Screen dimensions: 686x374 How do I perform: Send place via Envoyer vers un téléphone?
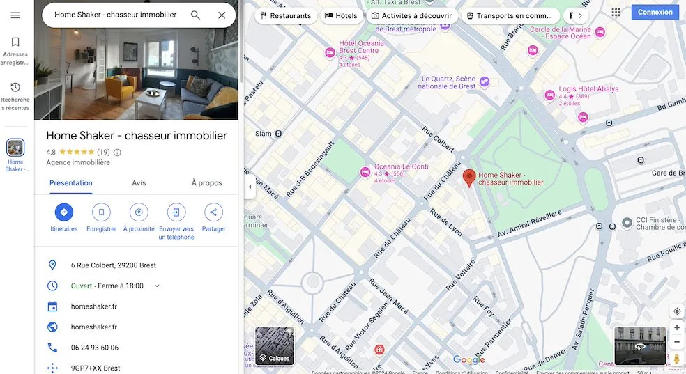(176, 212)
